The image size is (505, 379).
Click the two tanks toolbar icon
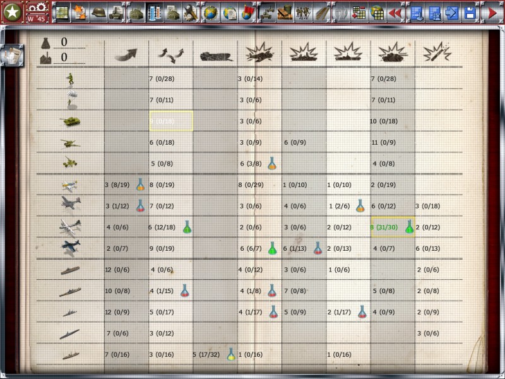pyautogui.click(x=267, y=13)
